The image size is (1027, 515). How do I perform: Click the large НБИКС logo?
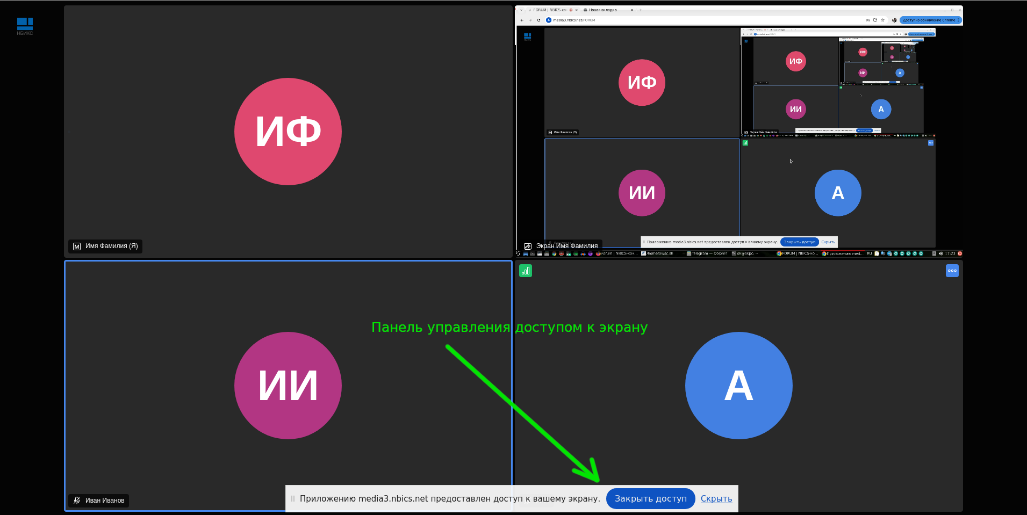[x=25, y=25]
